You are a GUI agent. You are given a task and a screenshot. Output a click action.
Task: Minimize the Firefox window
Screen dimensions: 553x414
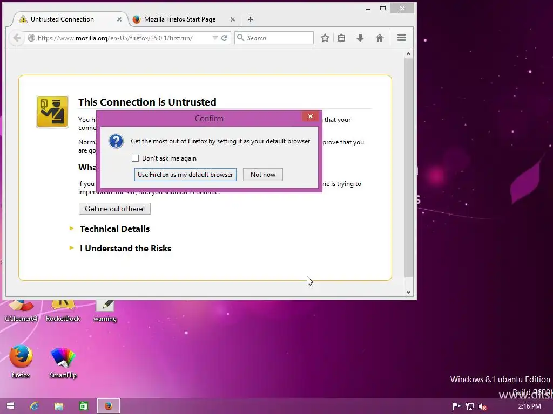coord(368,9)
